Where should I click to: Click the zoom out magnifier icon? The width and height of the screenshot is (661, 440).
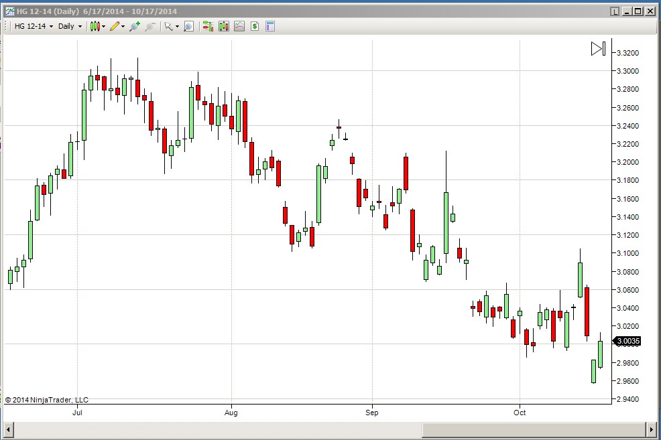pyautogui.click(x=150, y=27)
